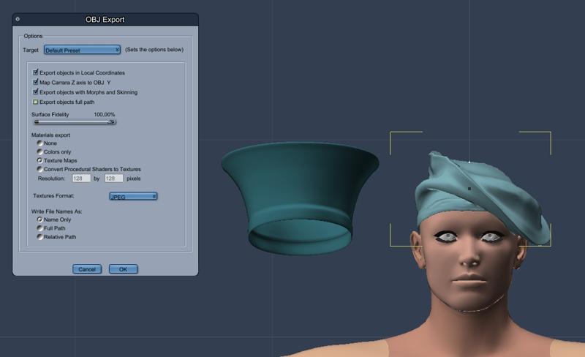585x357 pixels.
Task: Select Texture Maps materials option
Action: pyautogui.click(x=39, y=160)
